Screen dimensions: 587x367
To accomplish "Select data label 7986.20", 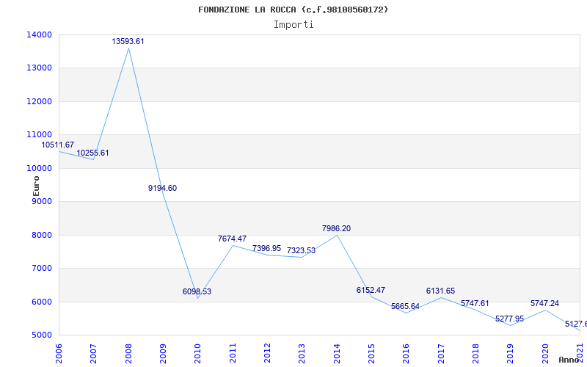I will point(337,229).
